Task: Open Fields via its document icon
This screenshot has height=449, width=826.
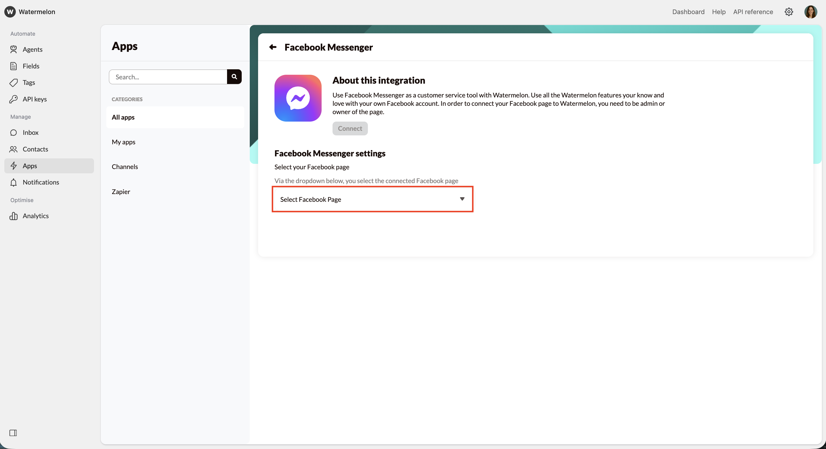Action: tap(14, 66)
